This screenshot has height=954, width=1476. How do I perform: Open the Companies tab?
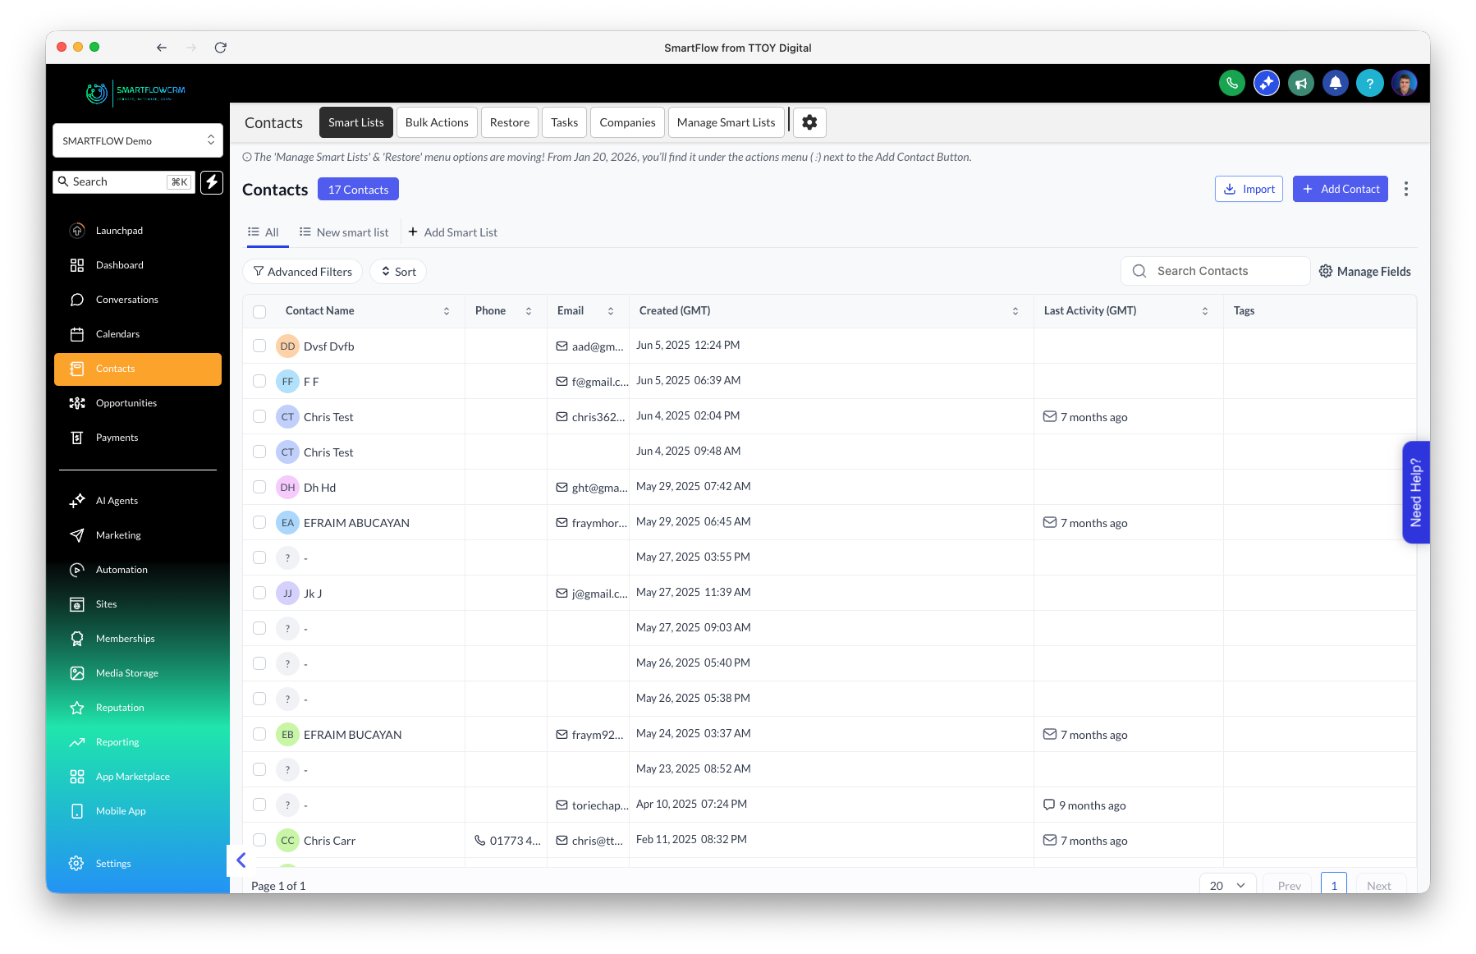click(x=627, y=122)
